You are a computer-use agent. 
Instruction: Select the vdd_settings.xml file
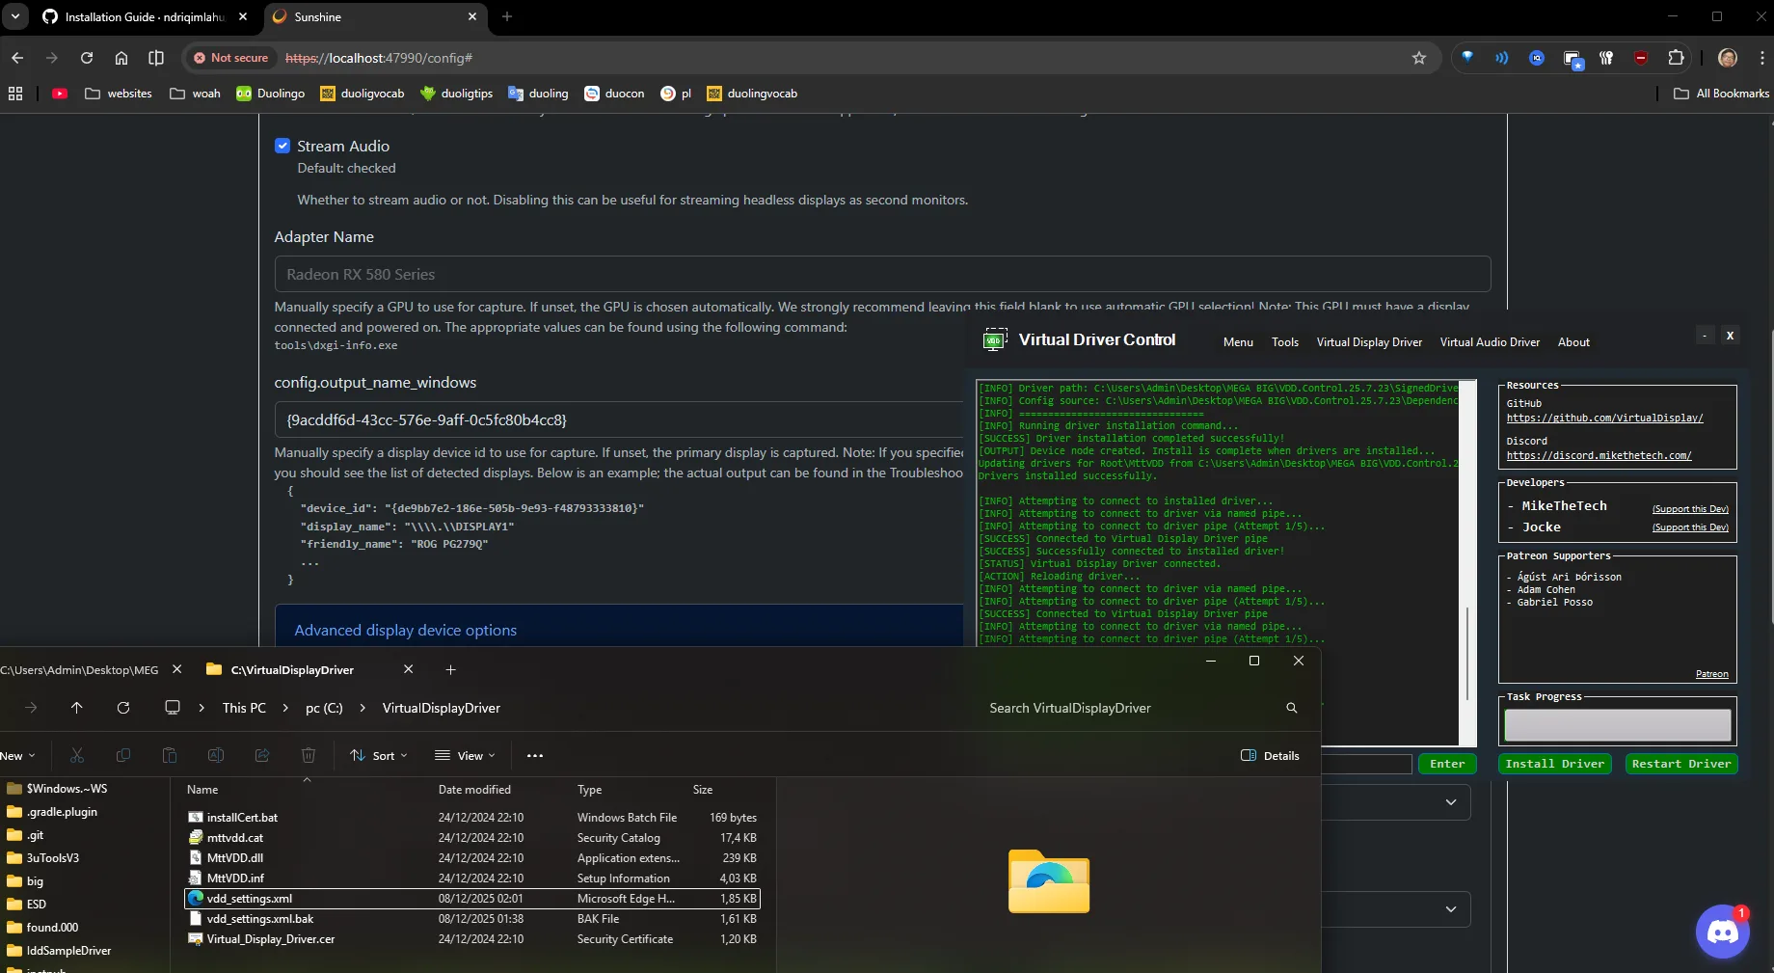tap(250, 899)
